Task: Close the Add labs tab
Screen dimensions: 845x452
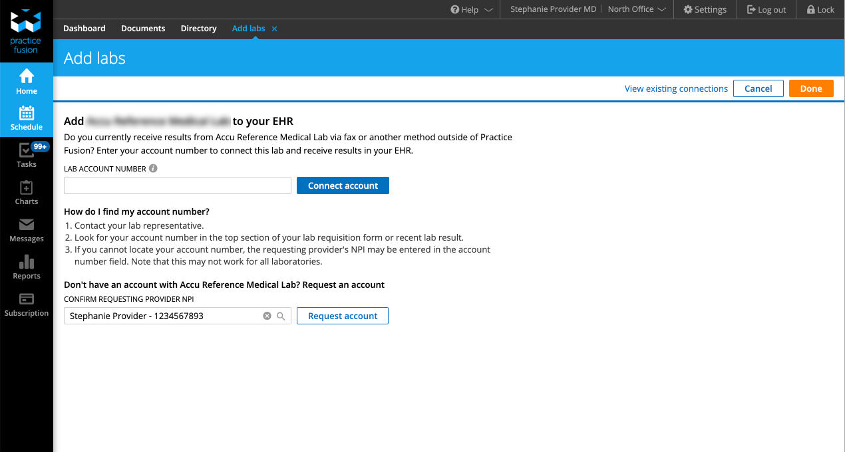Action: pyautogui.click(x=274, y=29)
